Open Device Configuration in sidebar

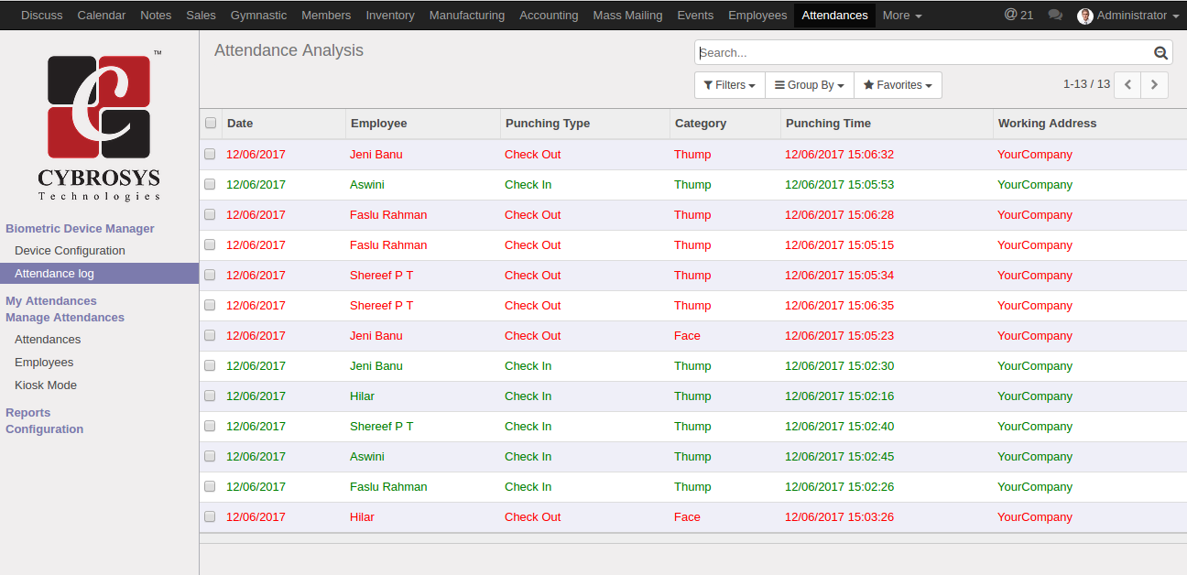[x=70, y=251]
